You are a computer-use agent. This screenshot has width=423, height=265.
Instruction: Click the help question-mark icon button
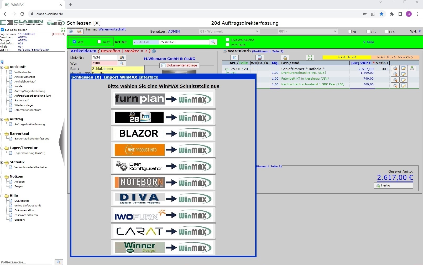(71, 32)
